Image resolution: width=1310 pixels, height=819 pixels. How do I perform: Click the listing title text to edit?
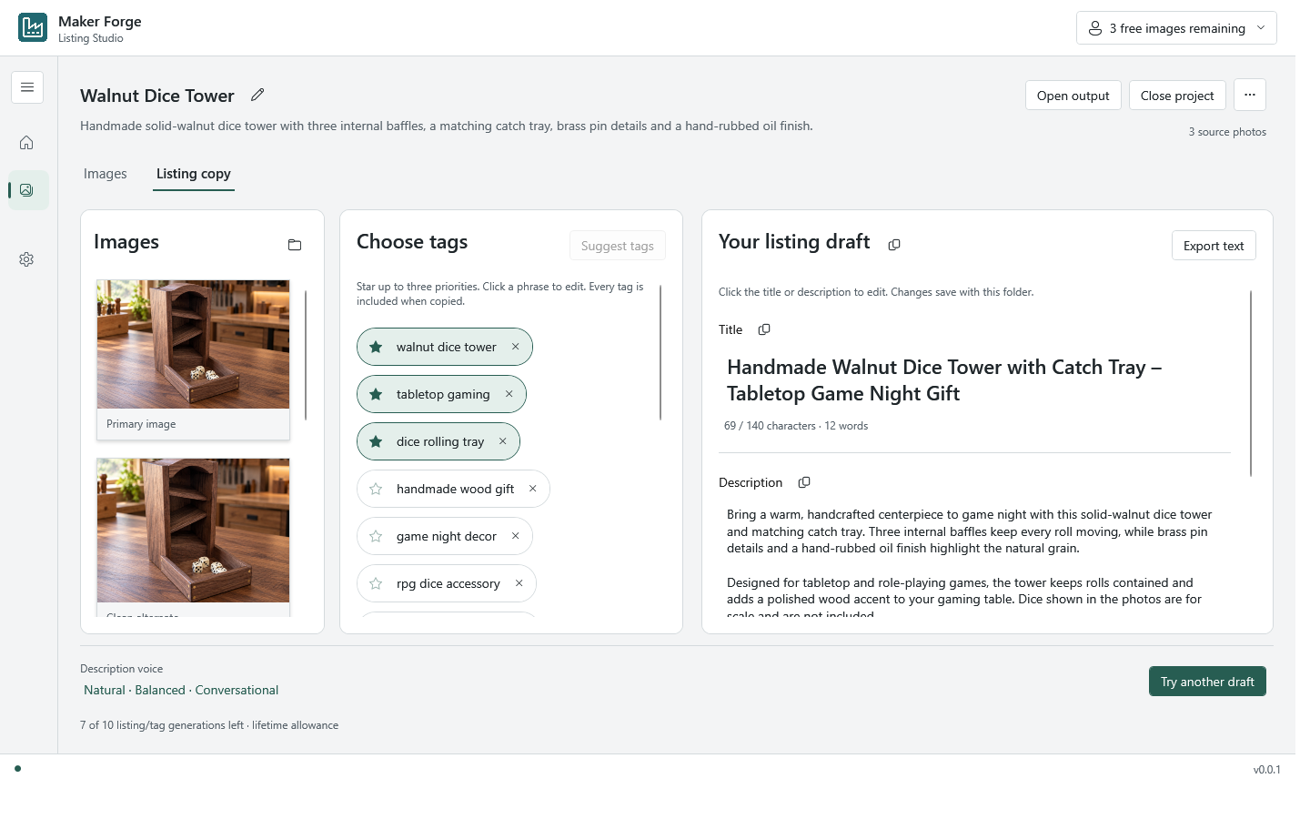point(944,380)
